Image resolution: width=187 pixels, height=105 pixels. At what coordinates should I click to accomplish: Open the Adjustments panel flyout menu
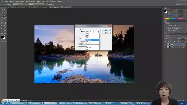point(186,21)
